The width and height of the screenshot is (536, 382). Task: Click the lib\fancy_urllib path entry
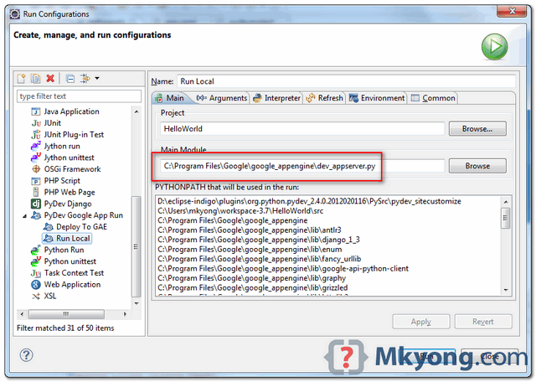point(259,259)
